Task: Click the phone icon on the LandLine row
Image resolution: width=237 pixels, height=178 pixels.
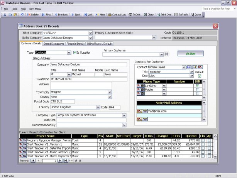Action: [143, 86]
